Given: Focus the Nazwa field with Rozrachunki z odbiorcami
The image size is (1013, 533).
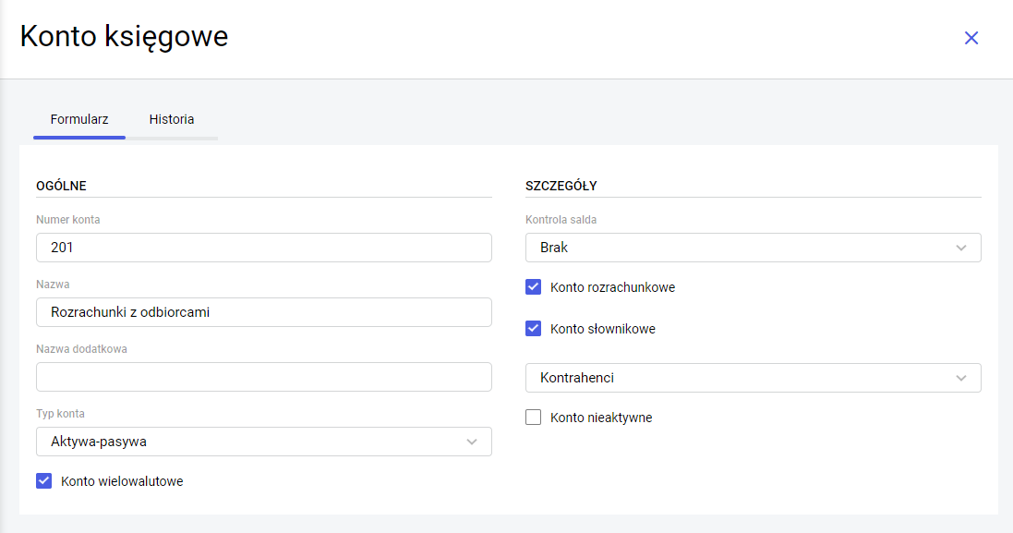Looking at the screenshot, I should tap(263, 312).
